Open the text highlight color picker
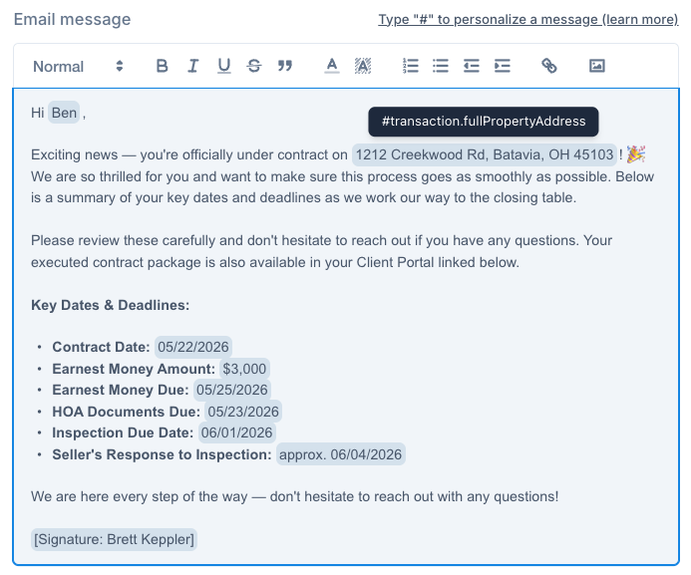691x575 pixels. pyautogui.click(x=363, y=66)
